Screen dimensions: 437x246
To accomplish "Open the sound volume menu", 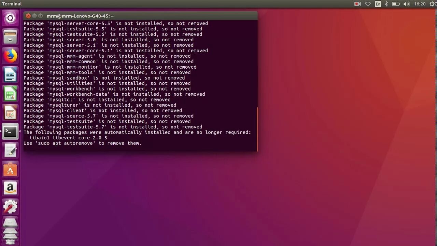I will click(406, 4).
